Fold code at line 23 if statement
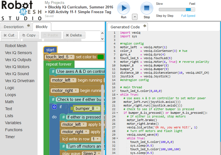The width and height of the screenshot is (221, 155). [117, 113]
